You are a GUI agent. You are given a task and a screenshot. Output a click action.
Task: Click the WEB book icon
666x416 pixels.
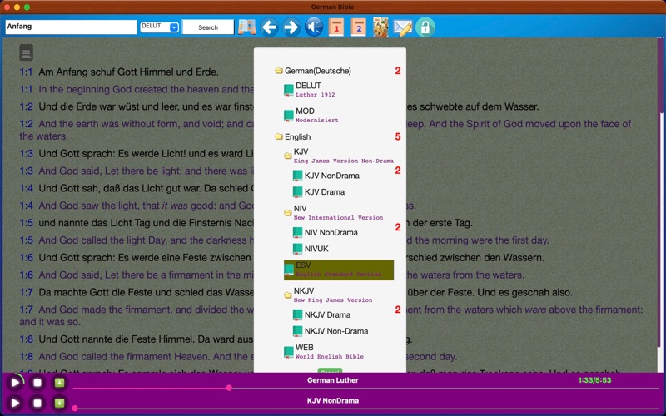tap(288, 352)
